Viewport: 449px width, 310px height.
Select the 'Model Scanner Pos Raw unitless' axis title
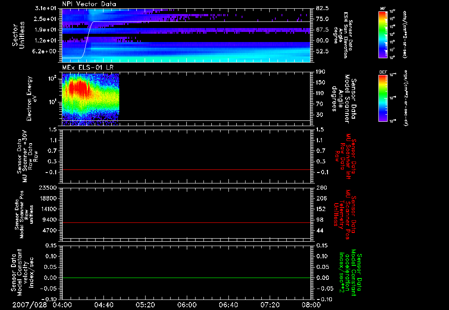pos(24,215)
